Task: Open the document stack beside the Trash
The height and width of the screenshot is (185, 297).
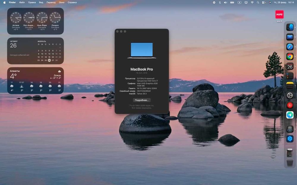Action: (x=290, y=153)
